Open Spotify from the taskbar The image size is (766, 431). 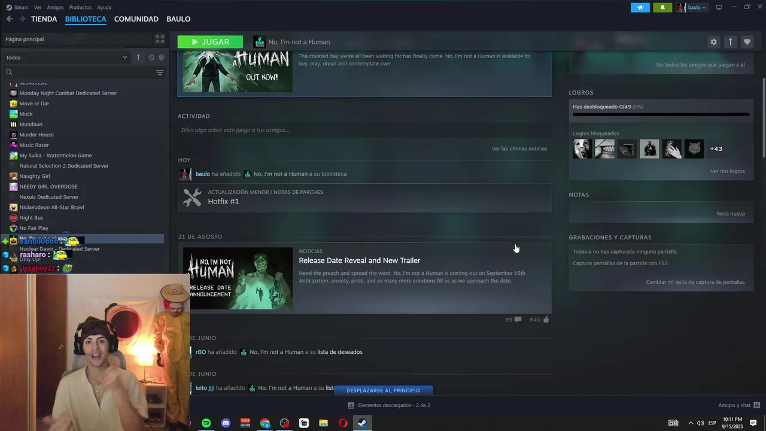pos(206,423)
